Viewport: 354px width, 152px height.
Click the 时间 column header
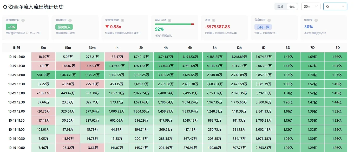coord(17,48)
